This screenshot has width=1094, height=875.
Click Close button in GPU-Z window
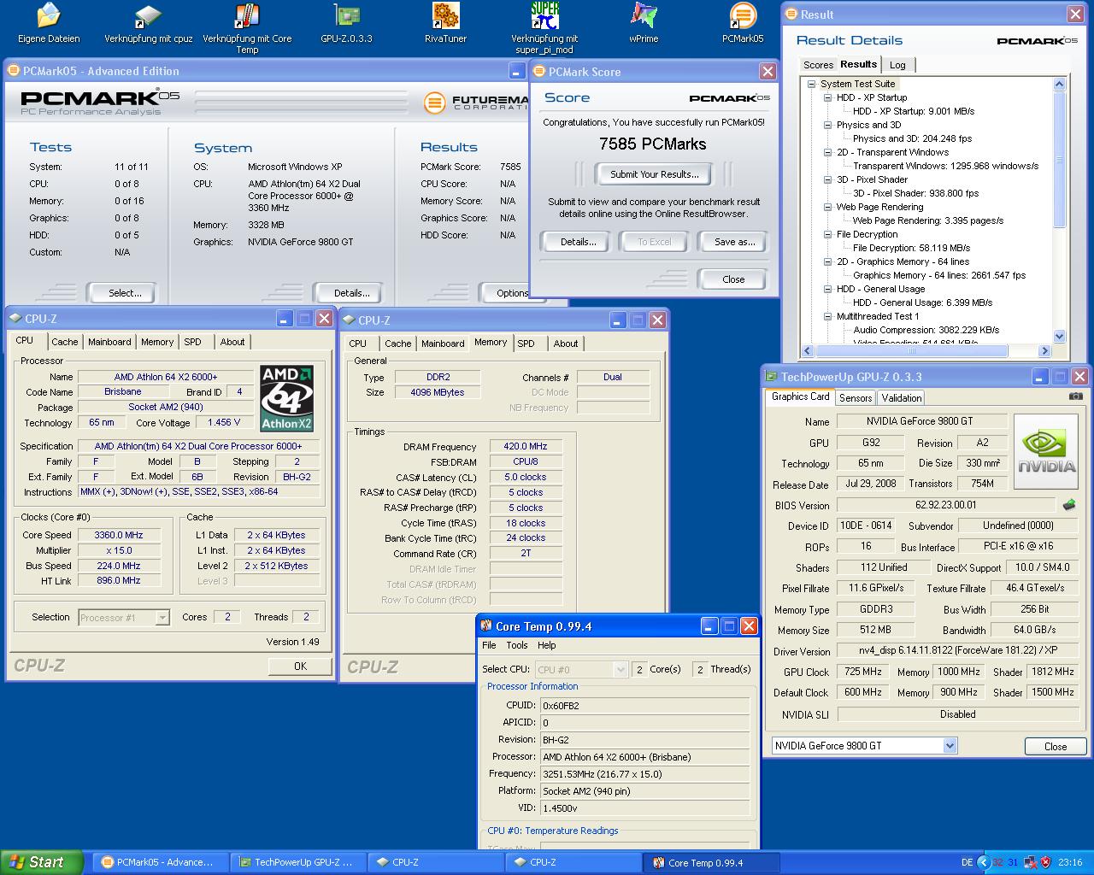click(1056, 746)
